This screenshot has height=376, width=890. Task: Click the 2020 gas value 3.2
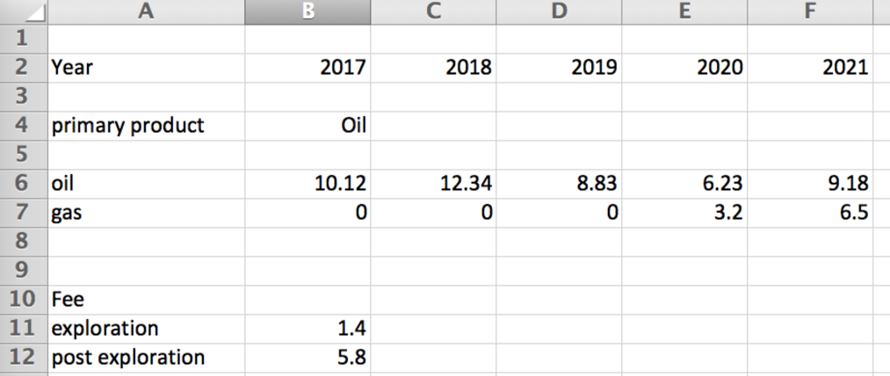click(x=684, y=213)
